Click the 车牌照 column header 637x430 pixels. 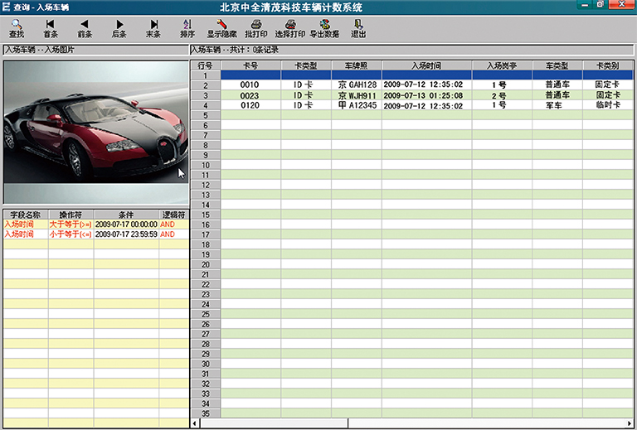(x=356, y=65)
